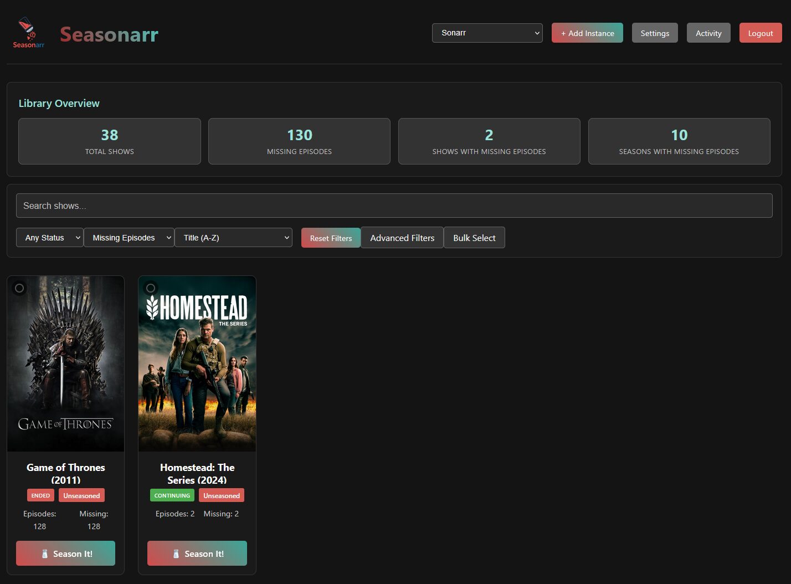Open the Title (A-Z) sort dropdown

233,238
